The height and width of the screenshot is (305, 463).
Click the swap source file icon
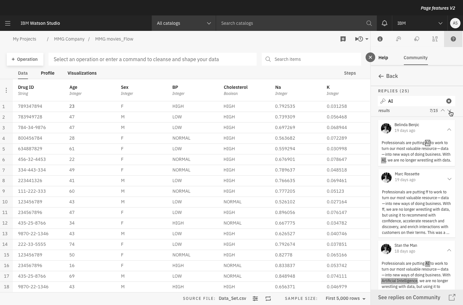(268, 299)
